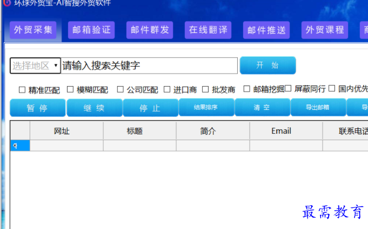368x229 pixels.
Task: Start the search with 开始 button
Action: point(268,65)
